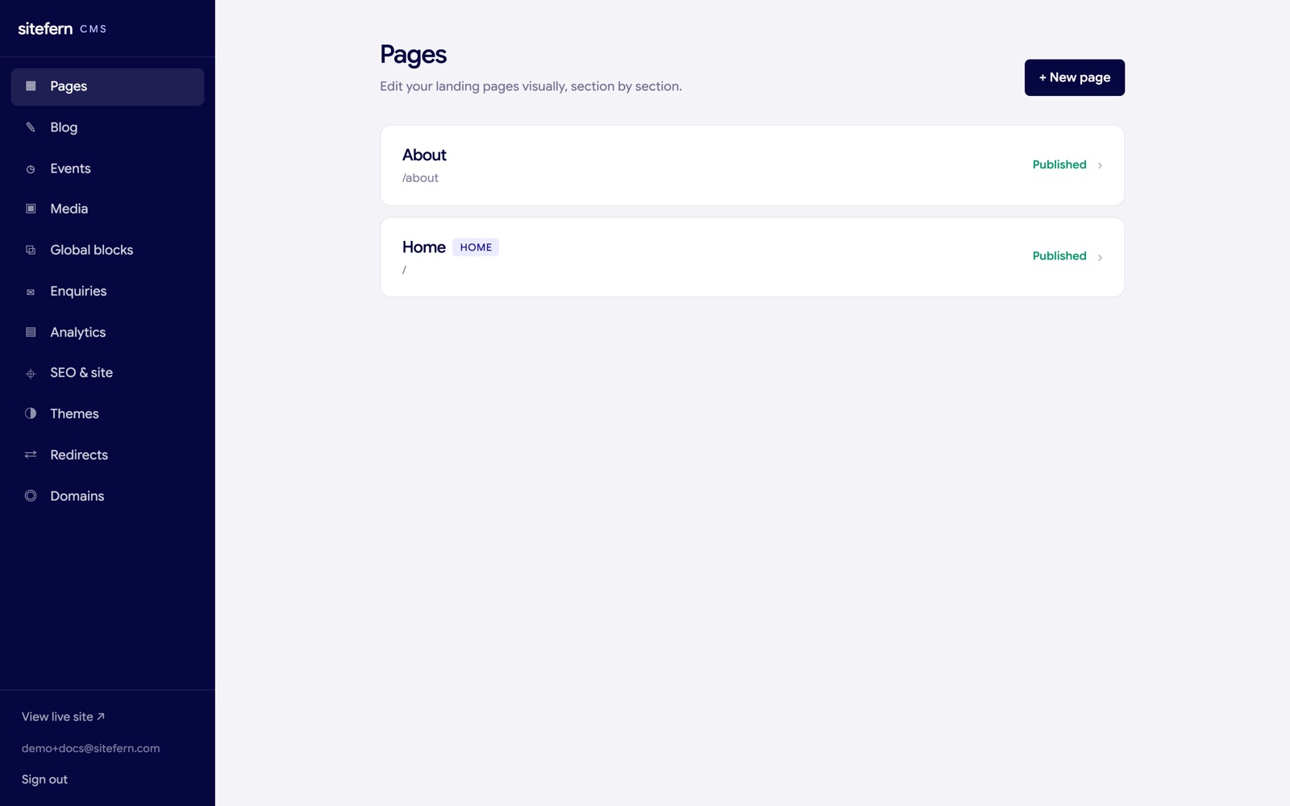Image resolution: width=1290 pixels, height=806 pixels.
Task: Open the About page title
Action: tap(424, 155)
